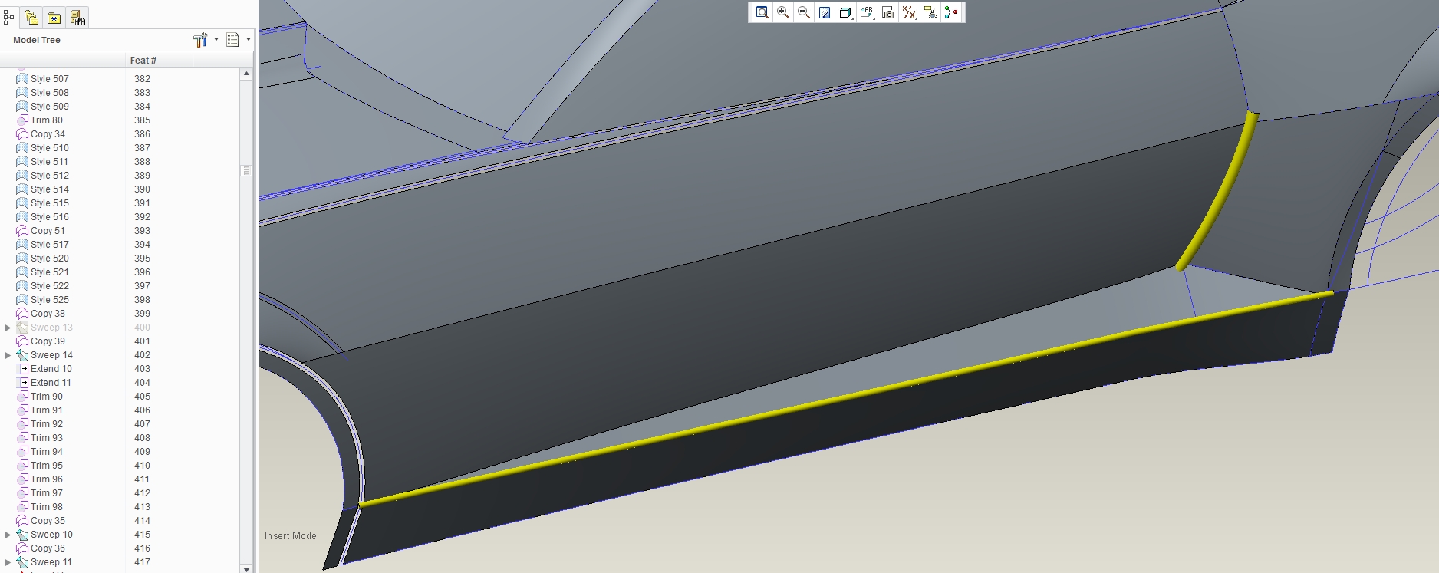This screenshot has width=1439, height=573.
Task: Select Style 508 feature
Action: click(x=49, y=93)
